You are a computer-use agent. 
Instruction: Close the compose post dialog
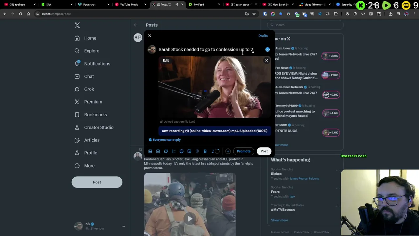[150, 36]
